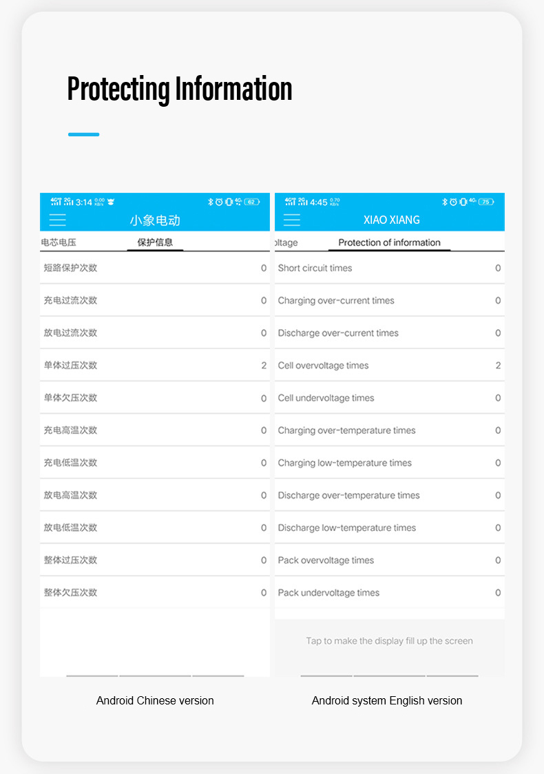Tap the Pack undervoltage times entry
This screenshot has height=774, width=544.
(x=389, y=593)
